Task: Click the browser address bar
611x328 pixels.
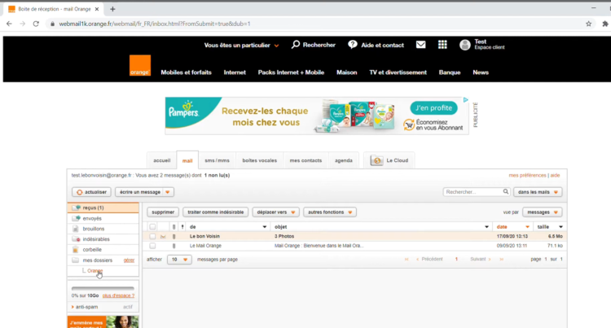Action: pos(315,24)
